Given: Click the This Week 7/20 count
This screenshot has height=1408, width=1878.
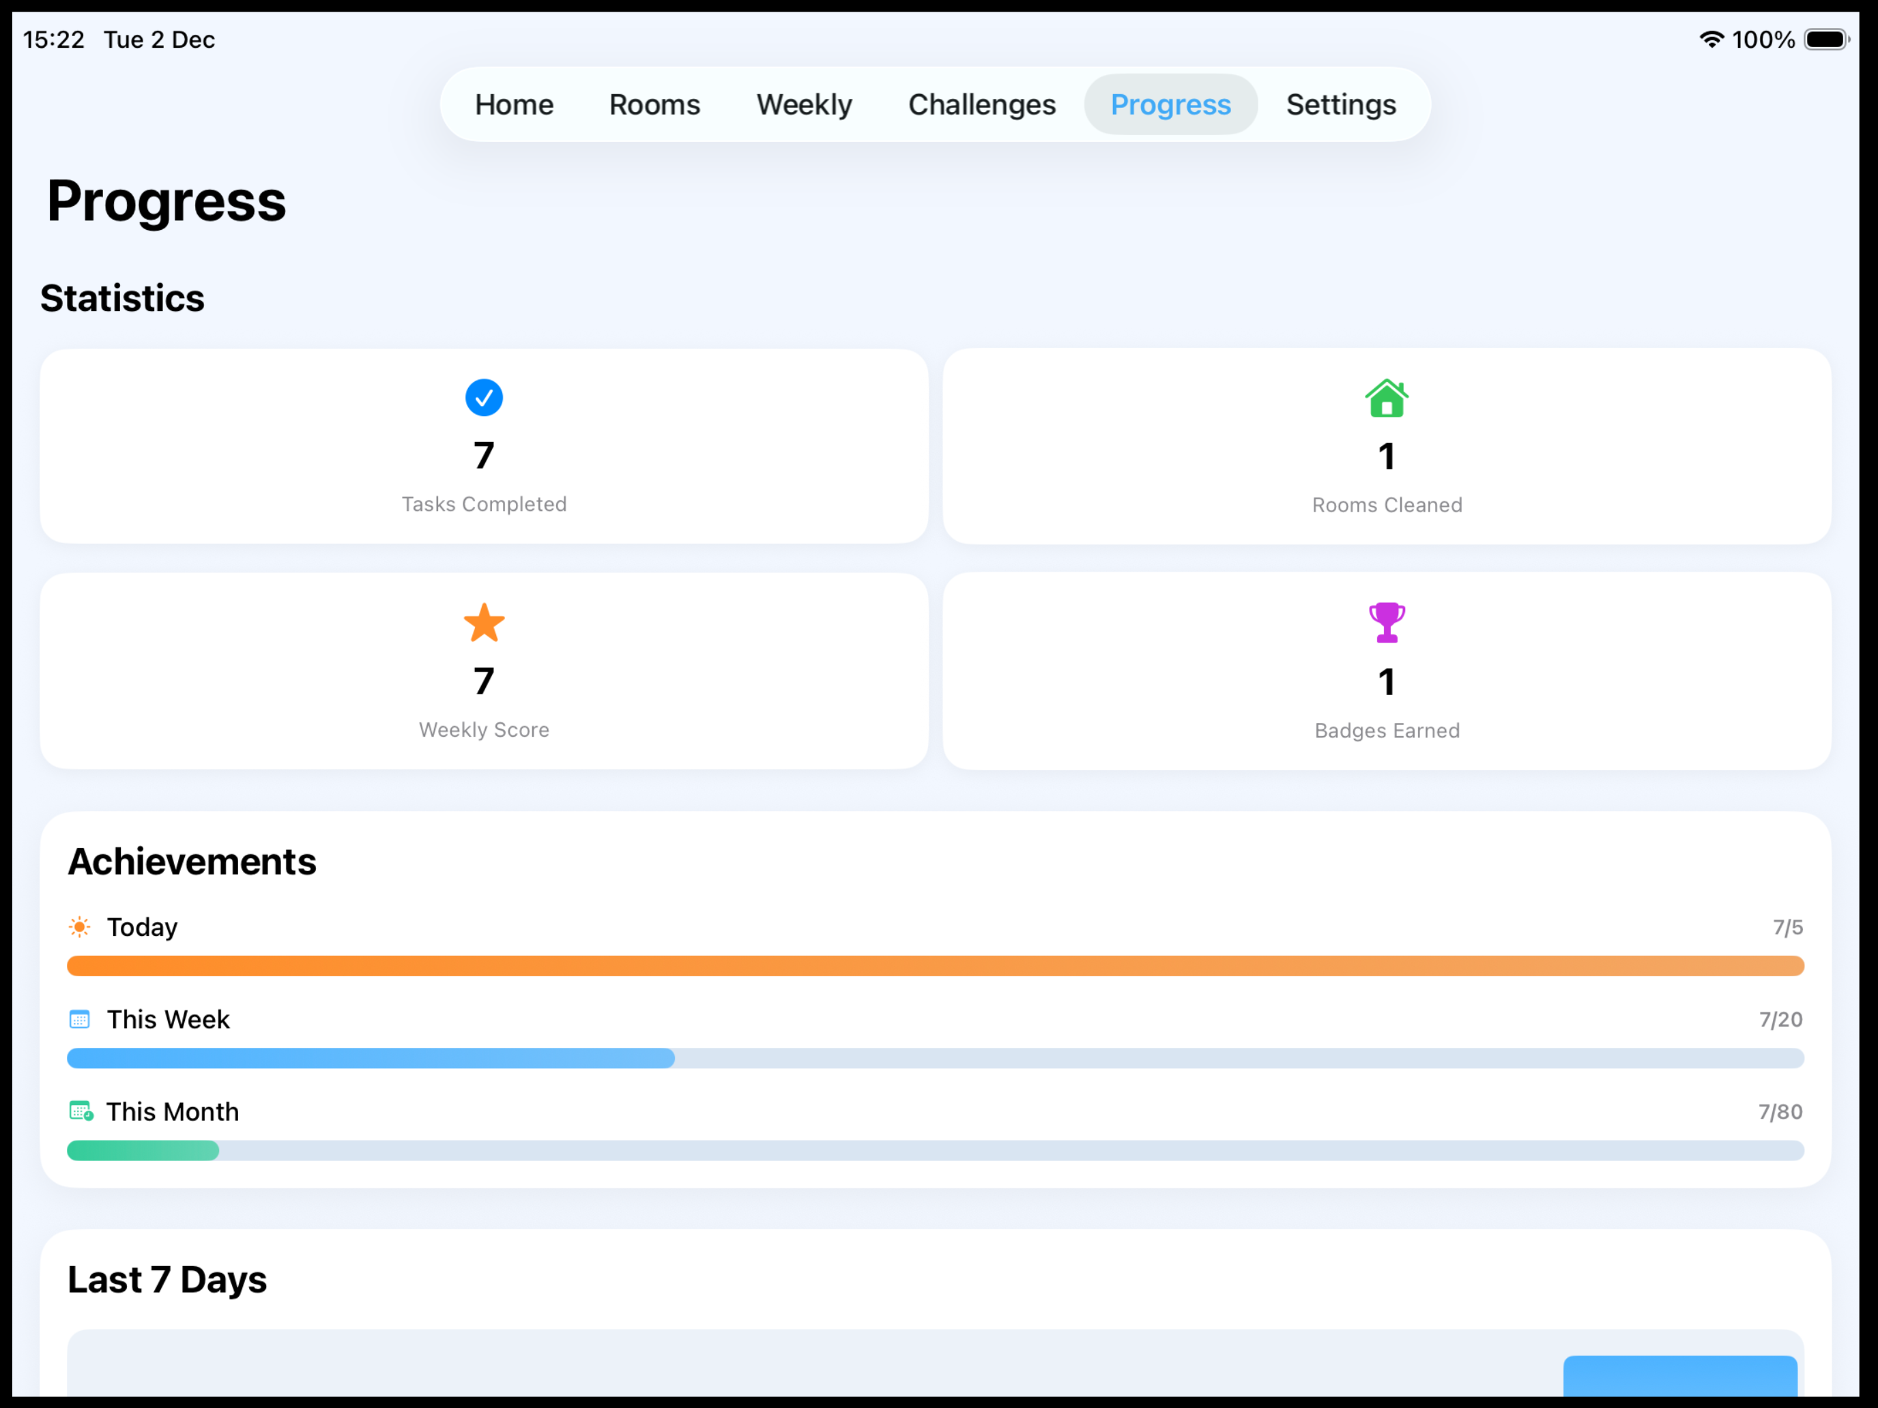Looking at the screenshot, I should [1780, 1019].
